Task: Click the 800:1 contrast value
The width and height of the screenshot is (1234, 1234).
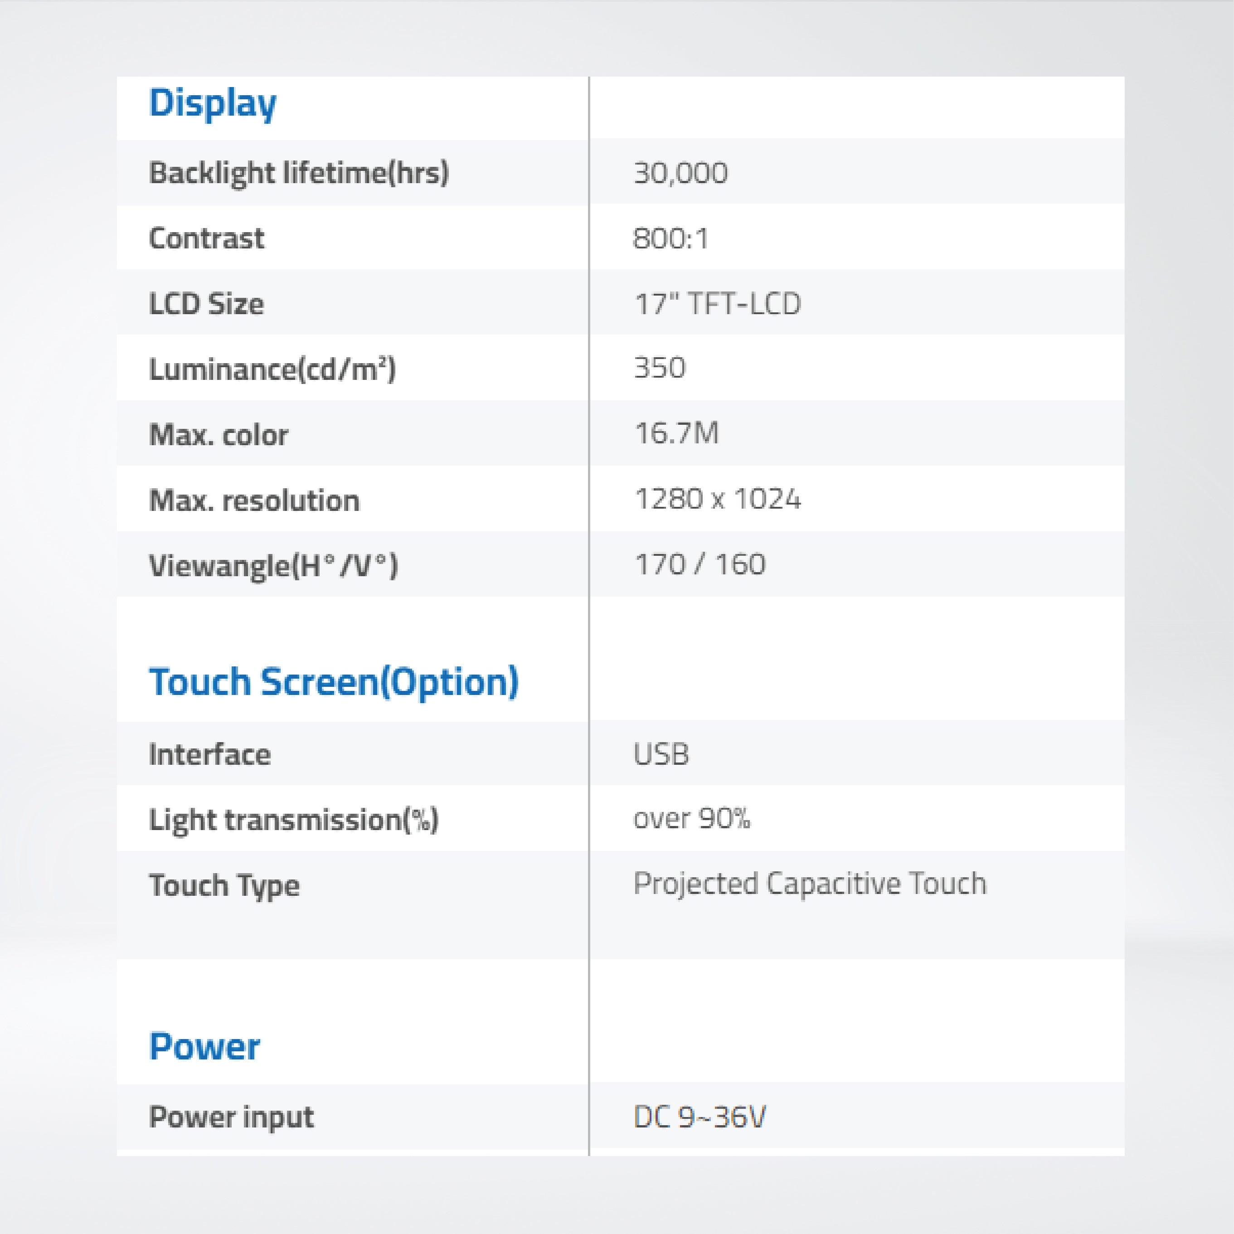Action: point(670,238)
